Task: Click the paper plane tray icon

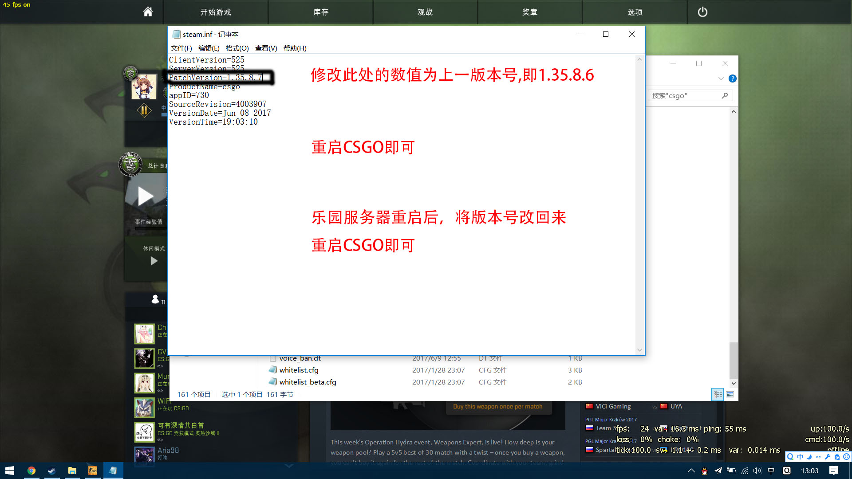Action: tap(718, 471)
